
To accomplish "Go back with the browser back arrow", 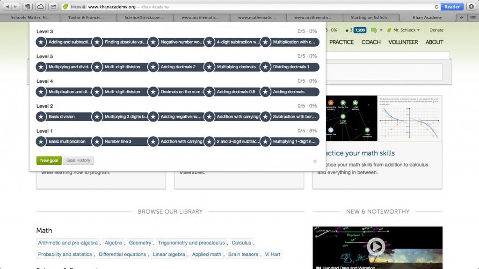I will coord(7,7).
